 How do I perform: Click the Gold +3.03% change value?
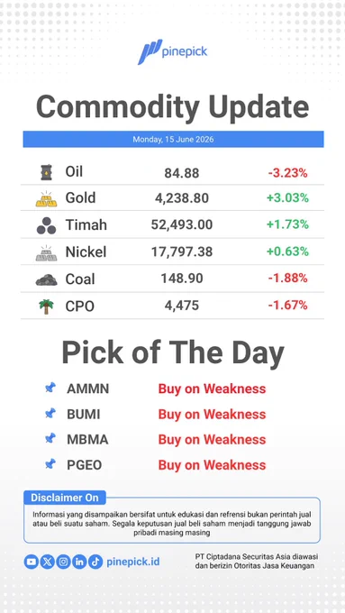click(x=287, y=197)
